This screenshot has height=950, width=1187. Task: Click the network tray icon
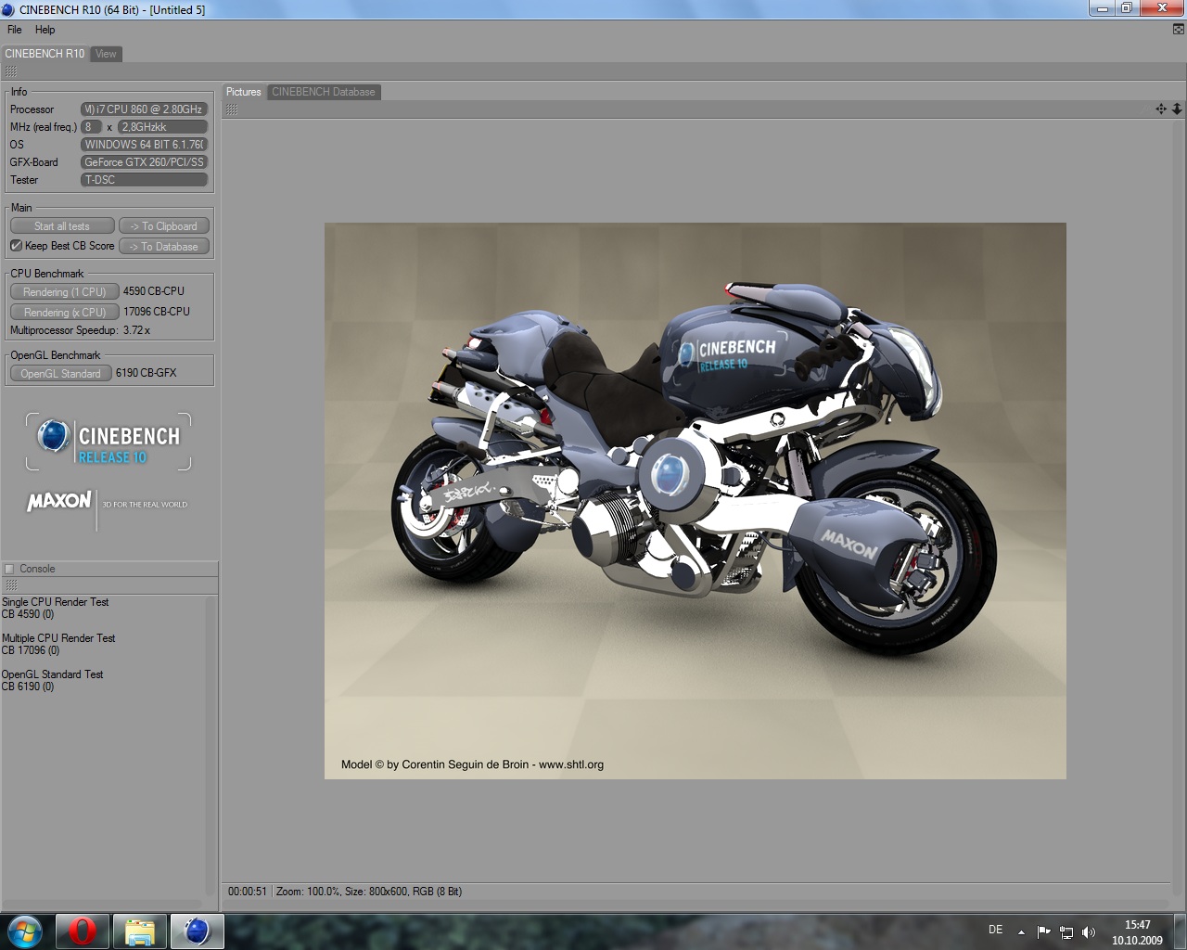tap(1066, 932)
